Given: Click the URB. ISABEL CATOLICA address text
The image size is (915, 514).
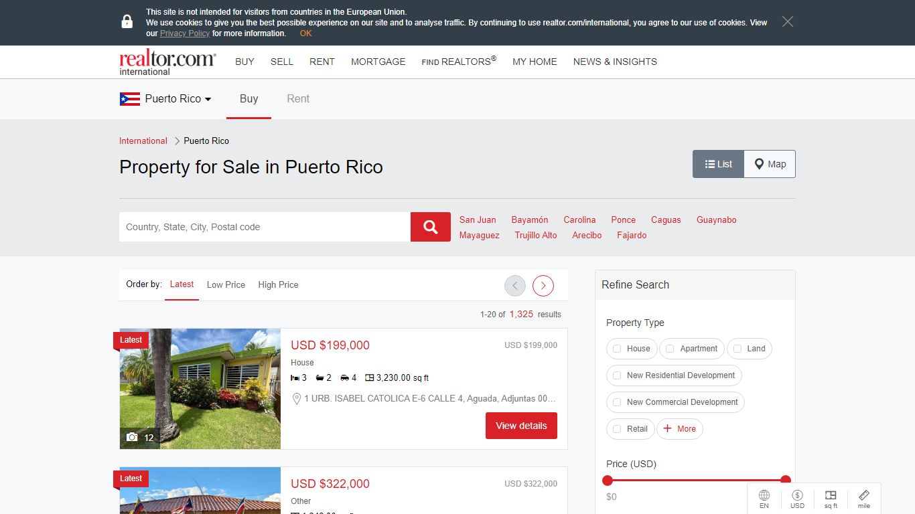Looking at the screenshot, I should pos(429,398).
